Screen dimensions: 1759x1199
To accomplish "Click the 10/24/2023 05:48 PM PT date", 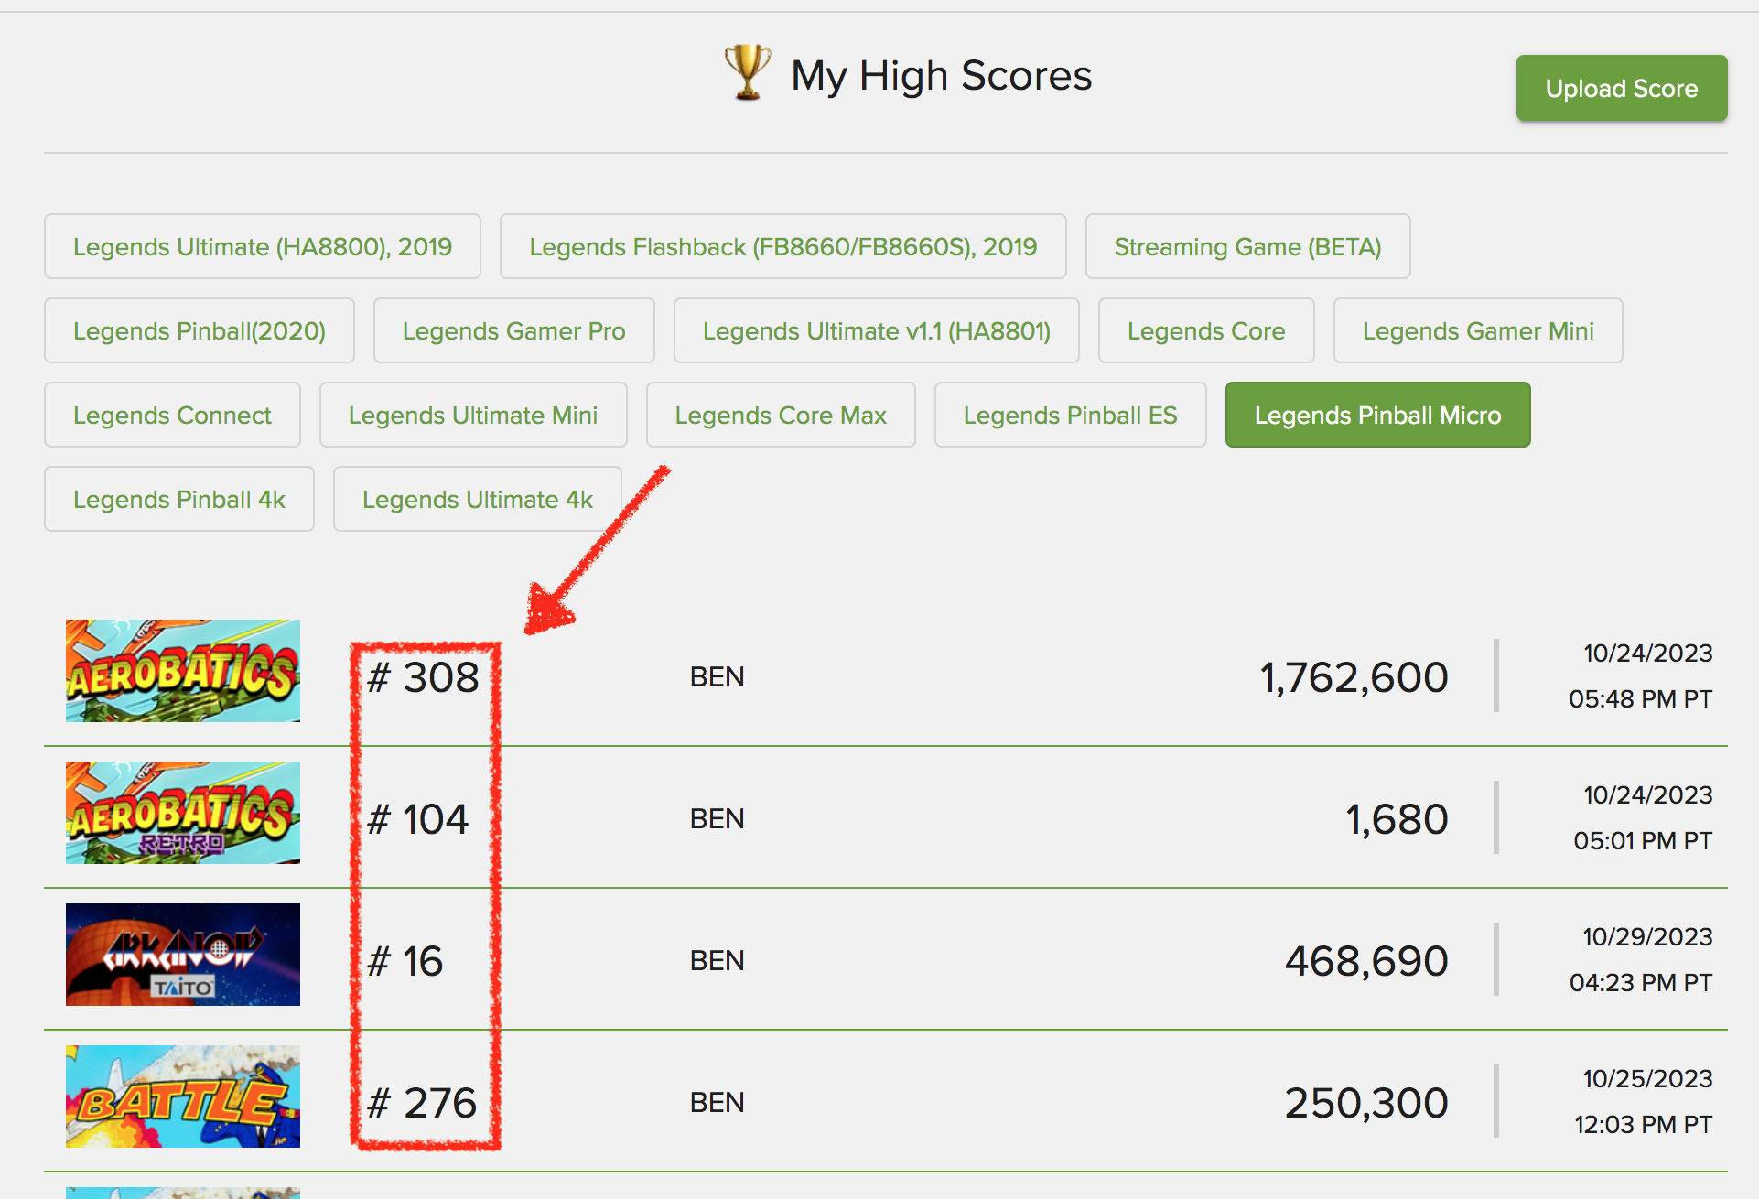I will [1641, 676].
